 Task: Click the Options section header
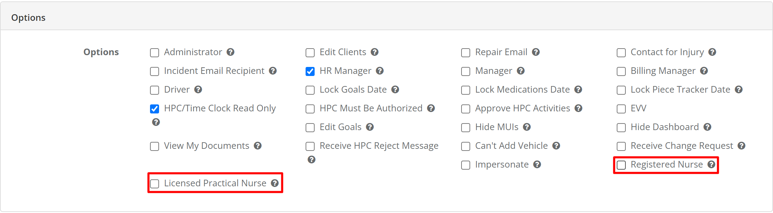[28, 17]
